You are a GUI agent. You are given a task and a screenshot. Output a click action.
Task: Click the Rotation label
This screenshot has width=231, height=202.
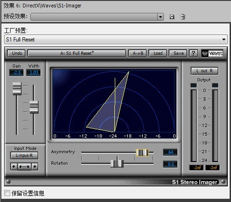pos(59,163)
